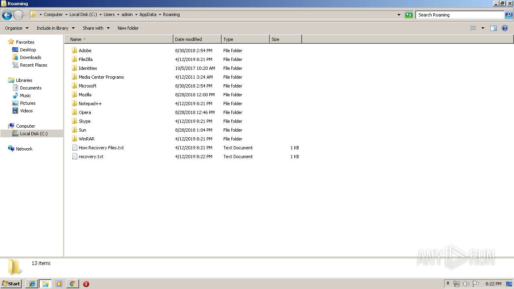The image size is (514, 289).
Task: Click the Favorites heading in navigation pane
Action: [25, 42]
